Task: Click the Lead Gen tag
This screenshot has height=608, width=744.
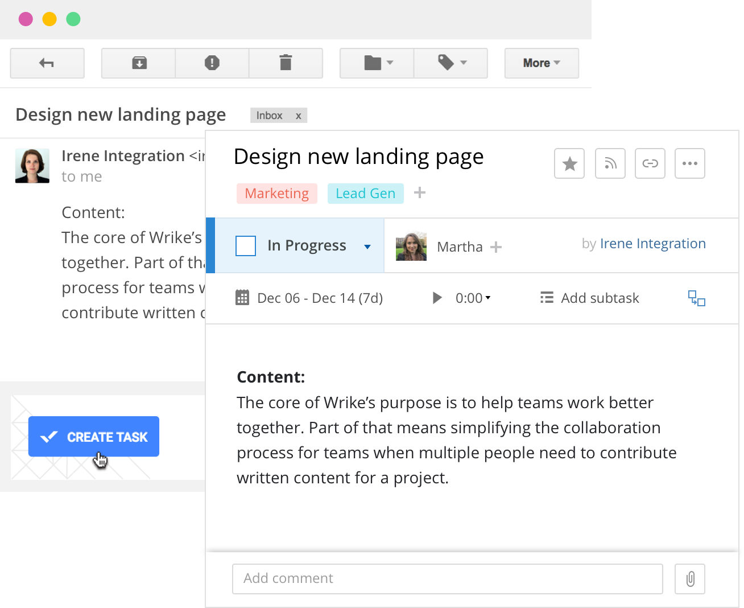Action: pyautogui.click(x=366, y=194)
